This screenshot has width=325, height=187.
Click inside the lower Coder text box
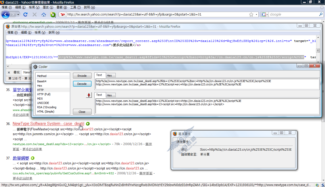point(207,106)
